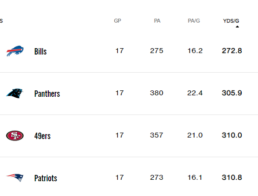
Task: Select Panthers YDS/G value 305.9
Action: [x=232, y=93]
